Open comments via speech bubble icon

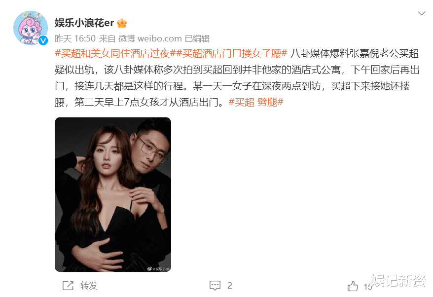pos(215,285)
